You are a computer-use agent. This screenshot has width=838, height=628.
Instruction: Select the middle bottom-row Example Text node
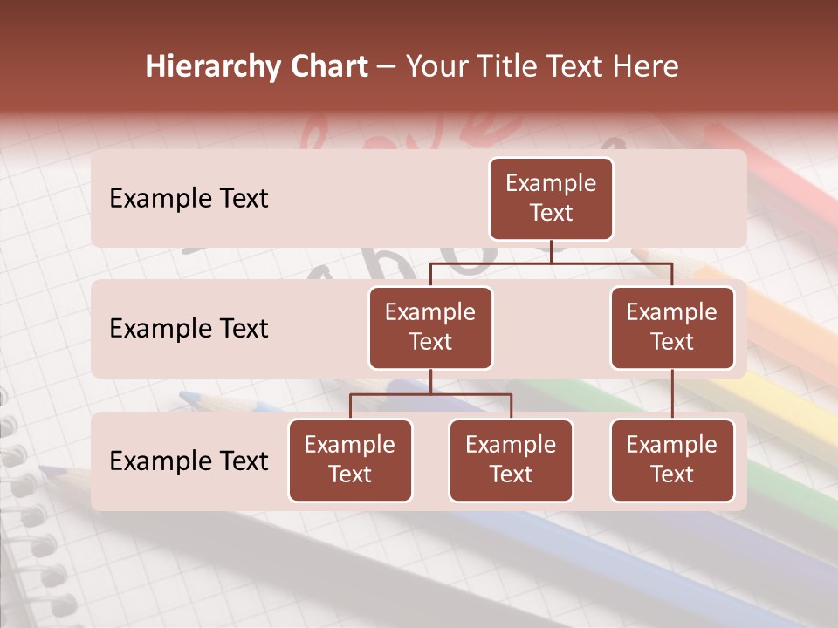coord(511,460)
